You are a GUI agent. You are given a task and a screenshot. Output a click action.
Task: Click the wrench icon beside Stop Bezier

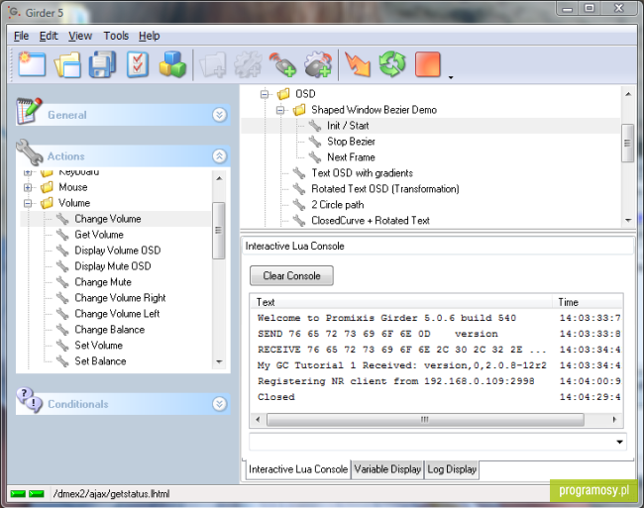[315, 142]
